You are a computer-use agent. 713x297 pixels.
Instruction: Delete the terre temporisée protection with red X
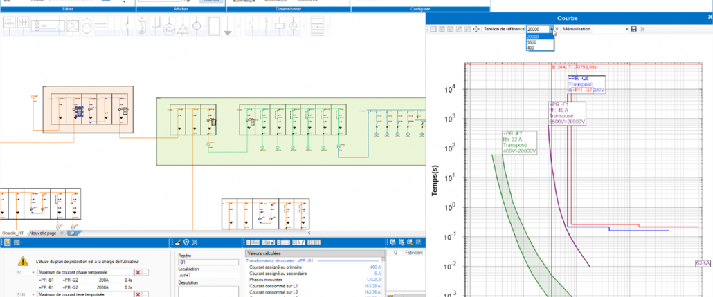point(138,295)
